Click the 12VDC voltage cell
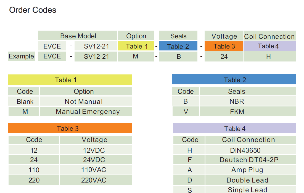This screenshot has height=193, width=304. [x=94, y=150]
